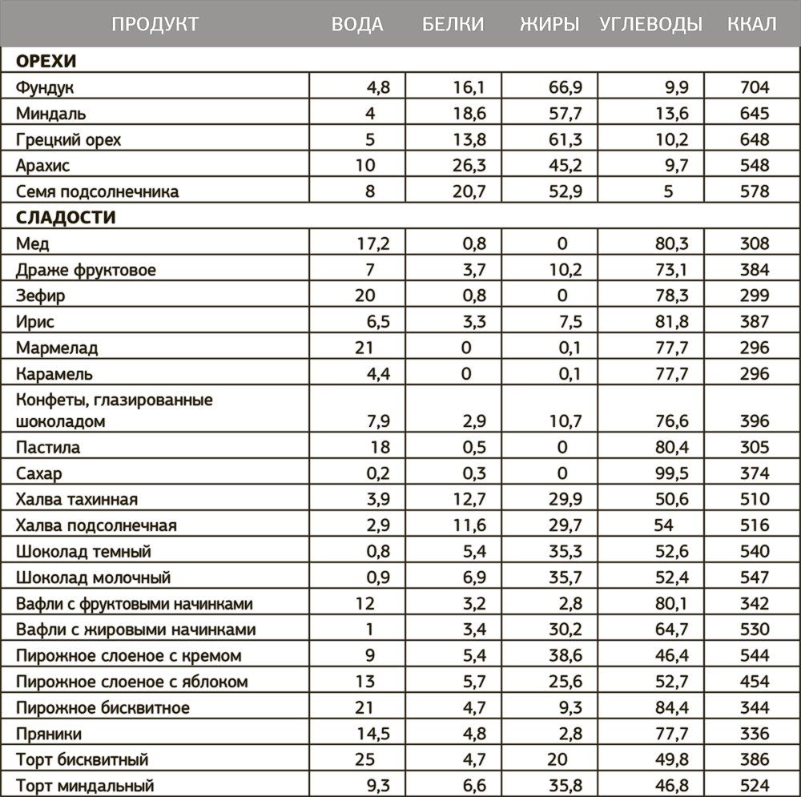Click fat value 45,2 for Арахис
The image size is (801, 797).
point(565,166)
